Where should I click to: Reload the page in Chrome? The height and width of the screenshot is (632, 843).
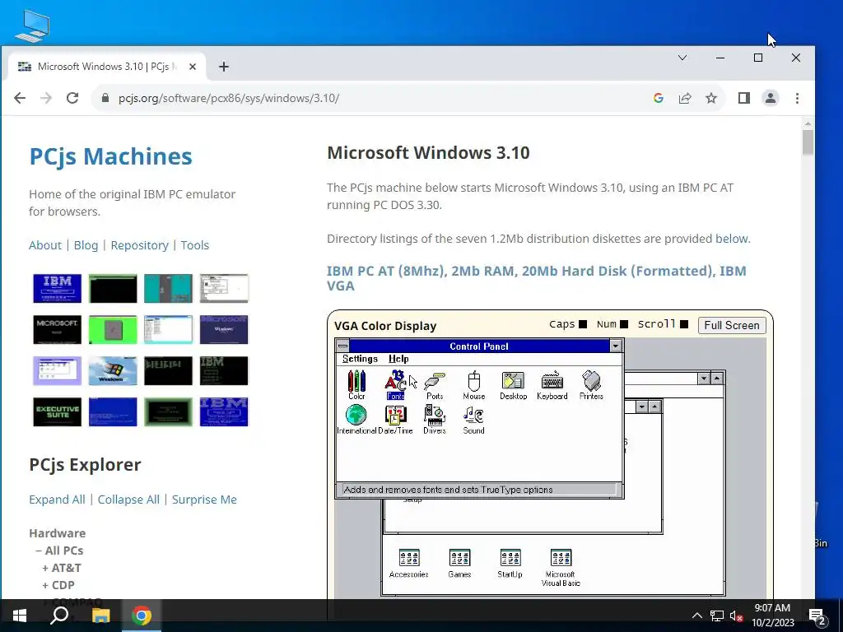pos(72,99)
